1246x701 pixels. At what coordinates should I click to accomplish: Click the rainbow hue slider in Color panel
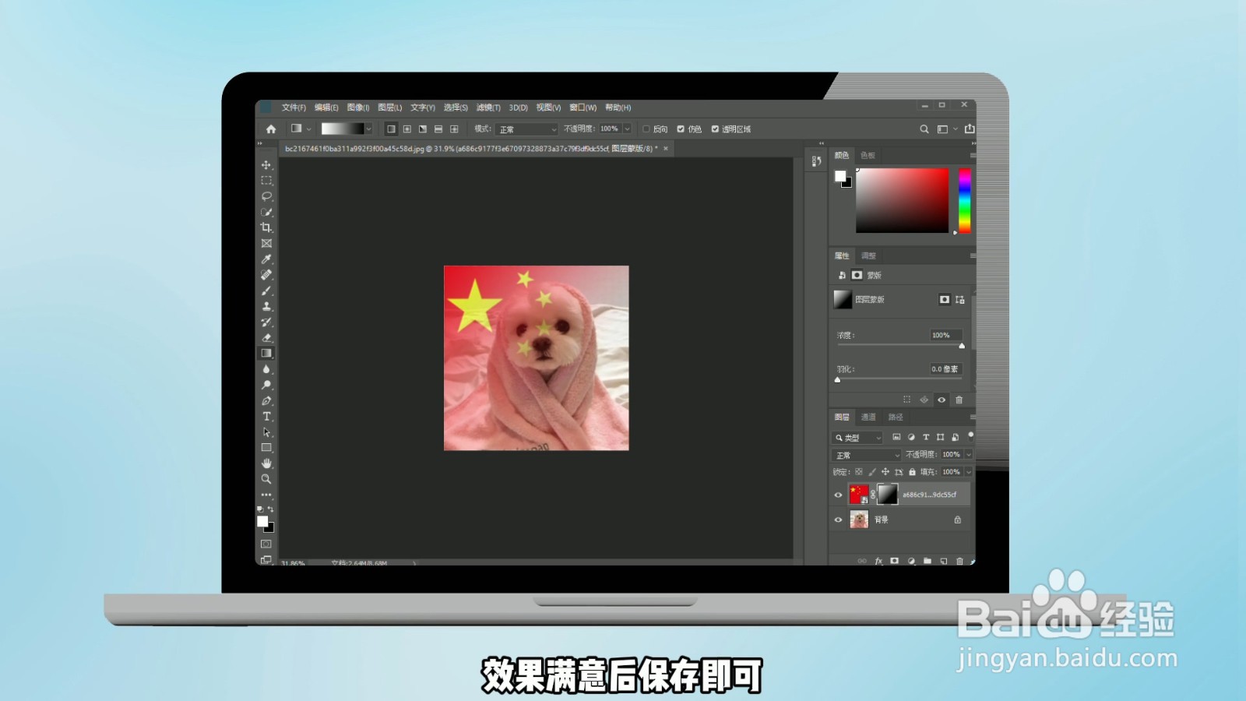(965, 200)
